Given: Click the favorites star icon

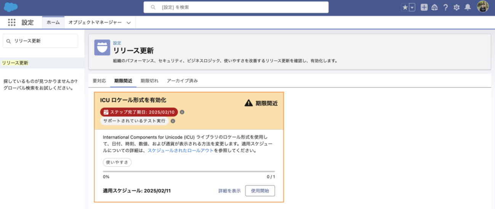Looking at the screenshot, I should 405,7.
